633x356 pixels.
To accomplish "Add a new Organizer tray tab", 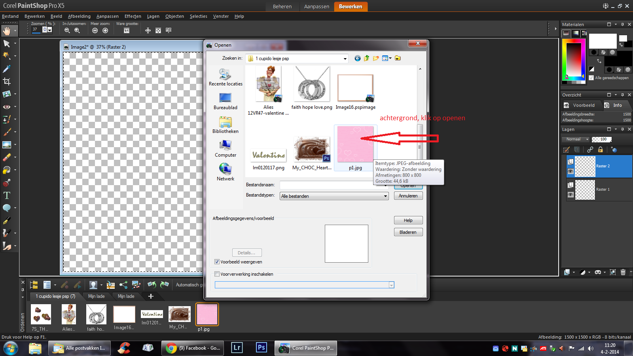I will click(x=151, y=296).
